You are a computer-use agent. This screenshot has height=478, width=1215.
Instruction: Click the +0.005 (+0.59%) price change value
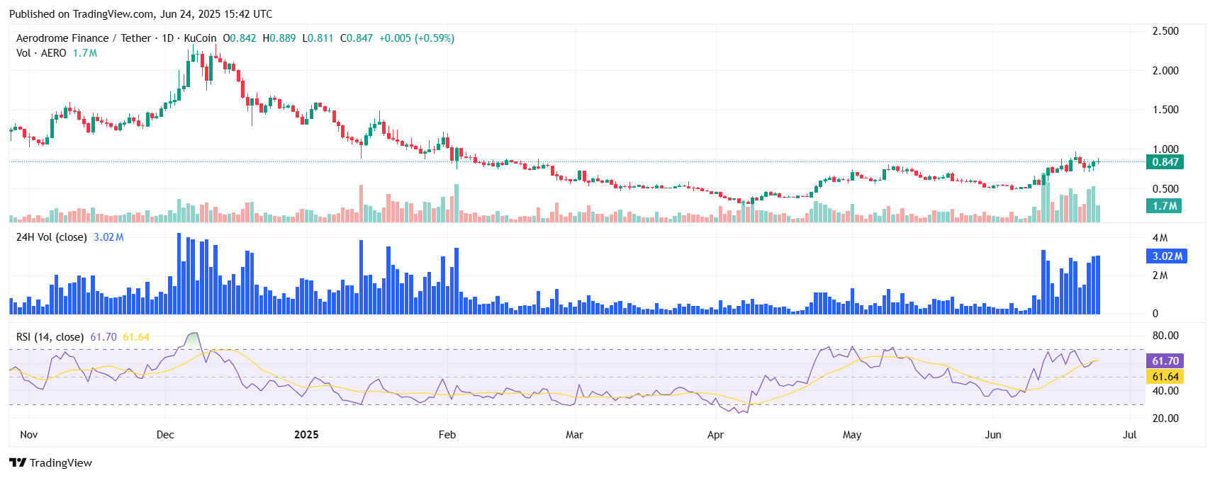point(417,38)
